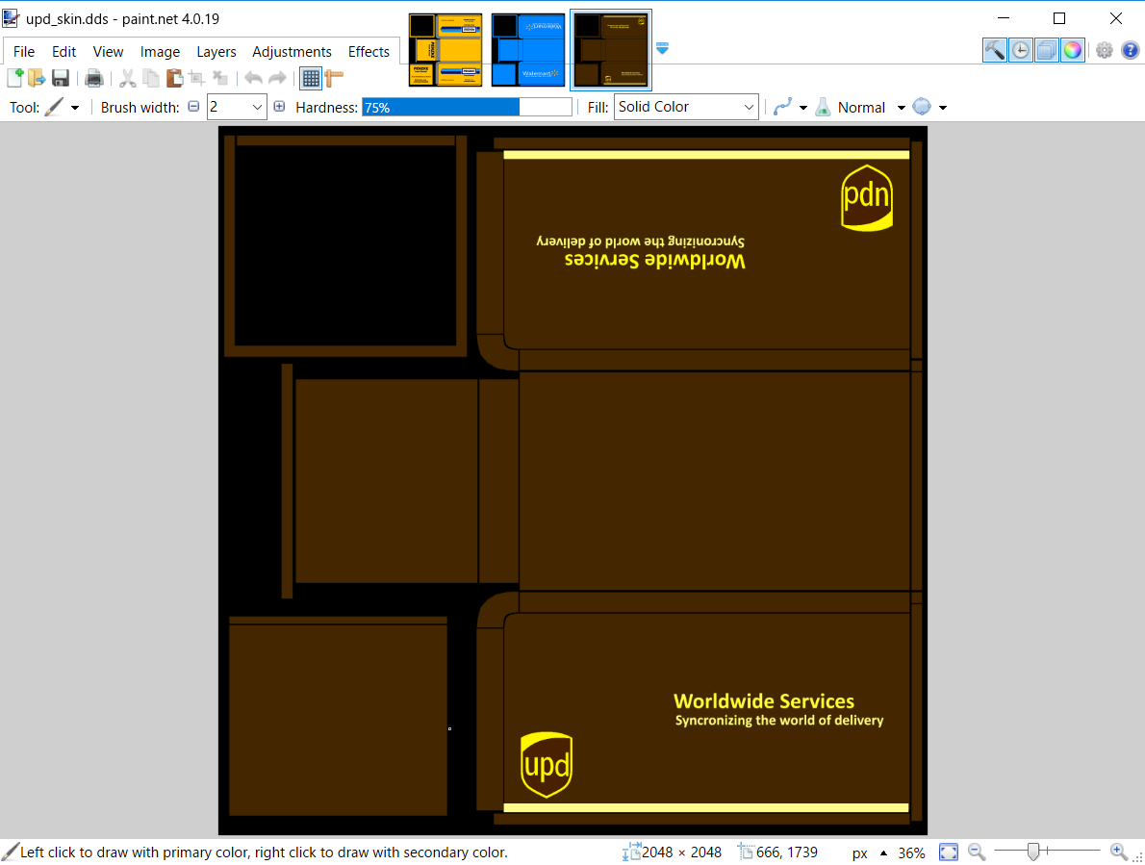Image resolution: width=1145 pixels, height=865 pixels.
Task: Click the New image icon
Action: [14, 77]
